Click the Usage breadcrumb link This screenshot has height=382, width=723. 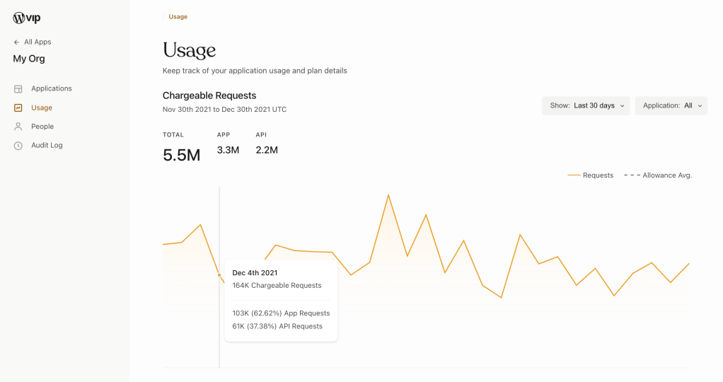[x=178, y=17]
